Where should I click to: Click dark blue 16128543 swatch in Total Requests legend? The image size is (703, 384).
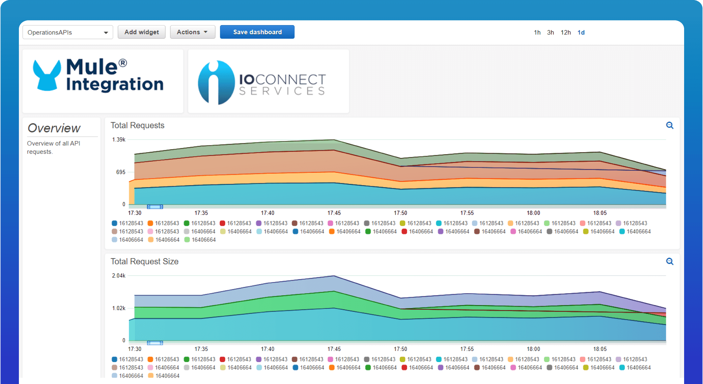point(114,223)
